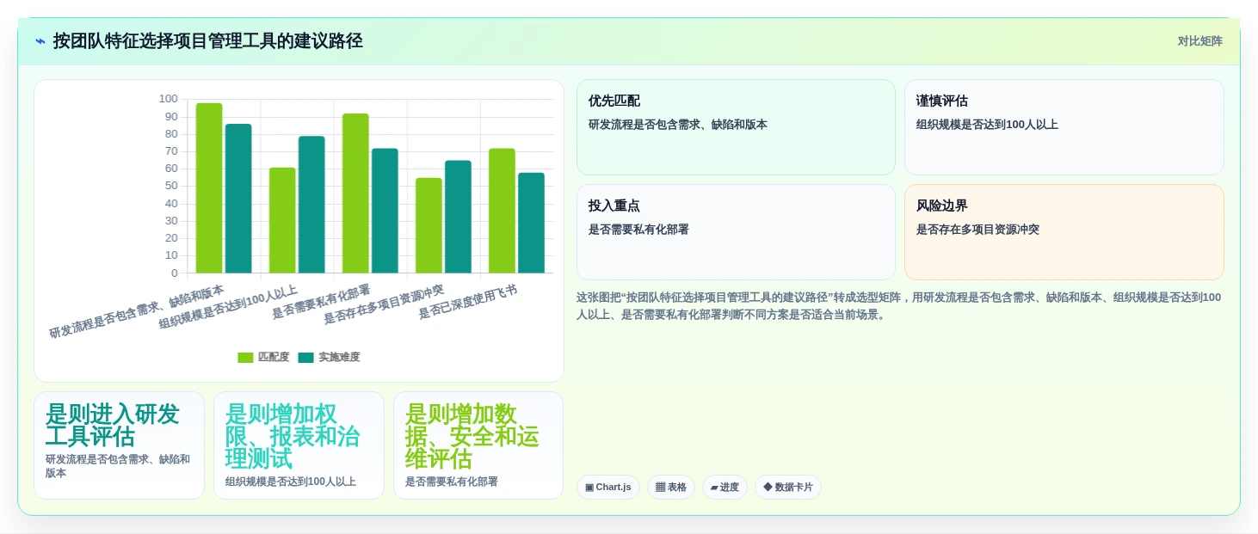The height and width of the screenshot is (534, 1258).
Task: Click 是否需要私有化部署 text in 投入重点 card
Action: [x=638, y=230]
